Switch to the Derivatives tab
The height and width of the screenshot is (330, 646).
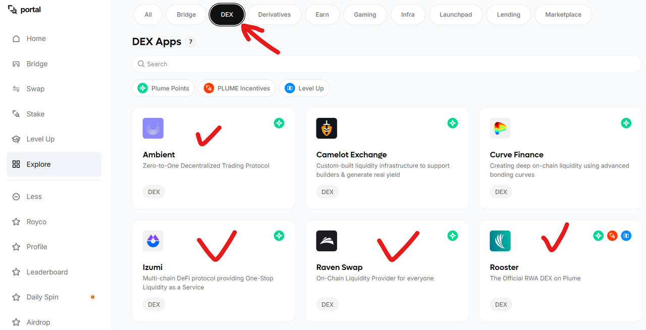[275, 15]
